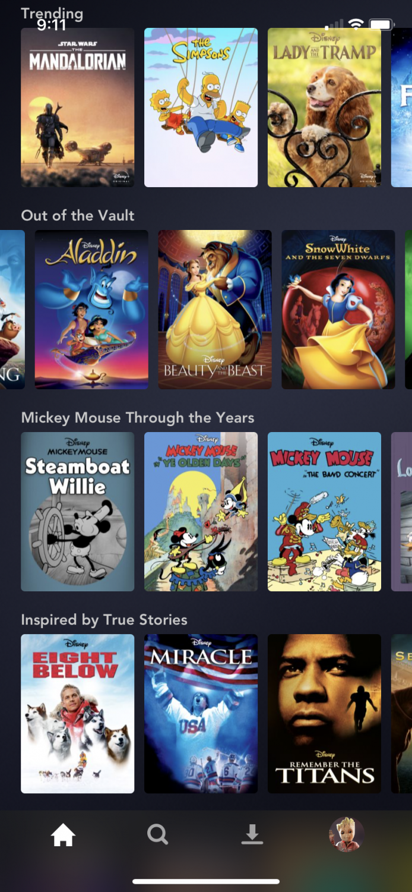
Task: Select Snow White and the Seven Dwarfs
Action: coord(338,310)
